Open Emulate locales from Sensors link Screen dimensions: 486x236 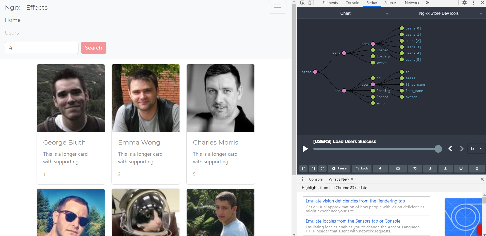click(x=353, y=221)
